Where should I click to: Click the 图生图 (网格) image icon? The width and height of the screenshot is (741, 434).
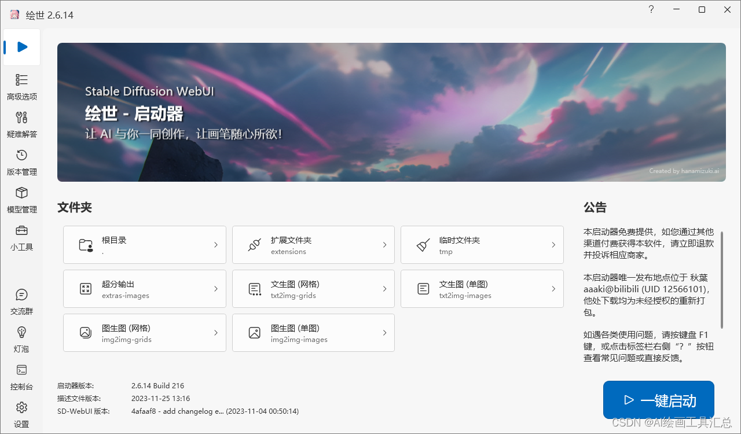click(86, 333)
